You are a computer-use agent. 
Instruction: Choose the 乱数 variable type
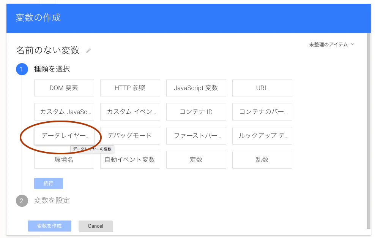pyautogui.click(x=262, y=160)
